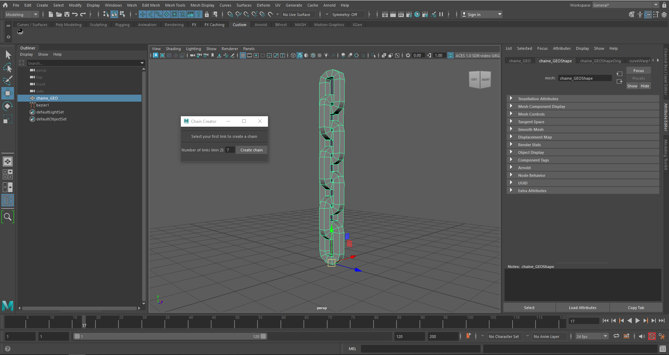This screenshot has height=355, width=669.
Task: Click the Save scene icon
Action: (x=67, y=14)
